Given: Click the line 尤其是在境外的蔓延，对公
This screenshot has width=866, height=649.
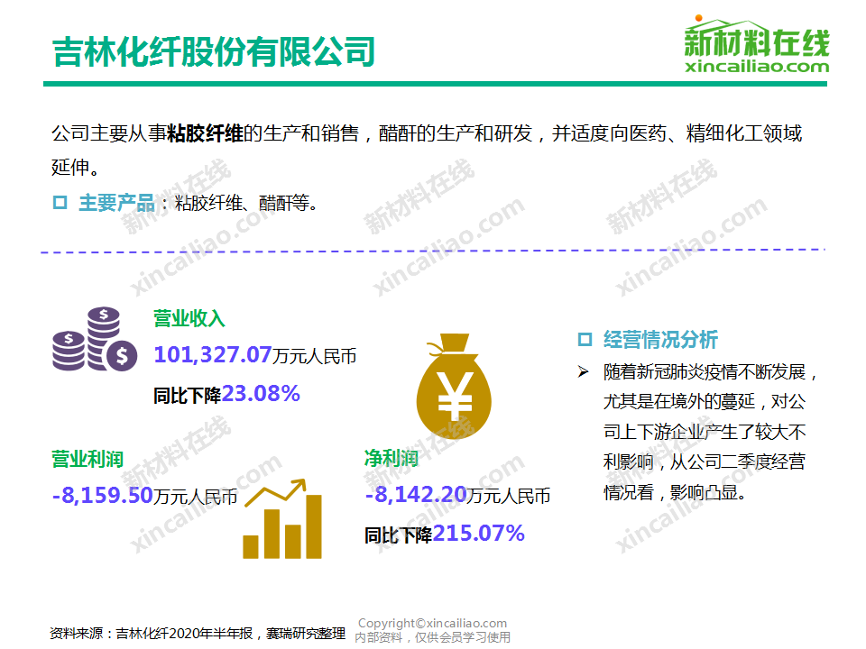Looking at the screenshot, I should coord(705,401).
